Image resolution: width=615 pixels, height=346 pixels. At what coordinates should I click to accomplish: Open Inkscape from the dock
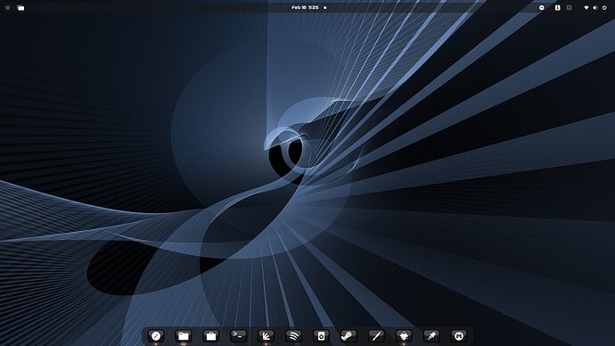pos(404,336)
